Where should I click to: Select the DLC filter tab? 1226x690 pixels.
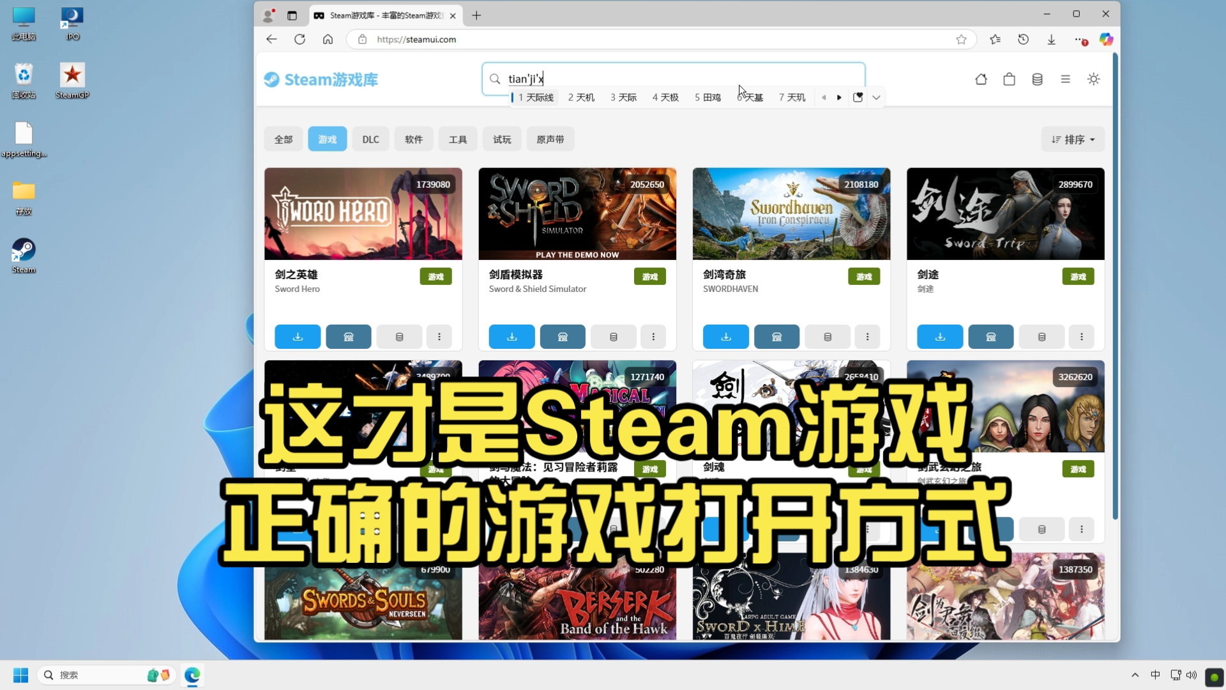(x=370, y=139)
